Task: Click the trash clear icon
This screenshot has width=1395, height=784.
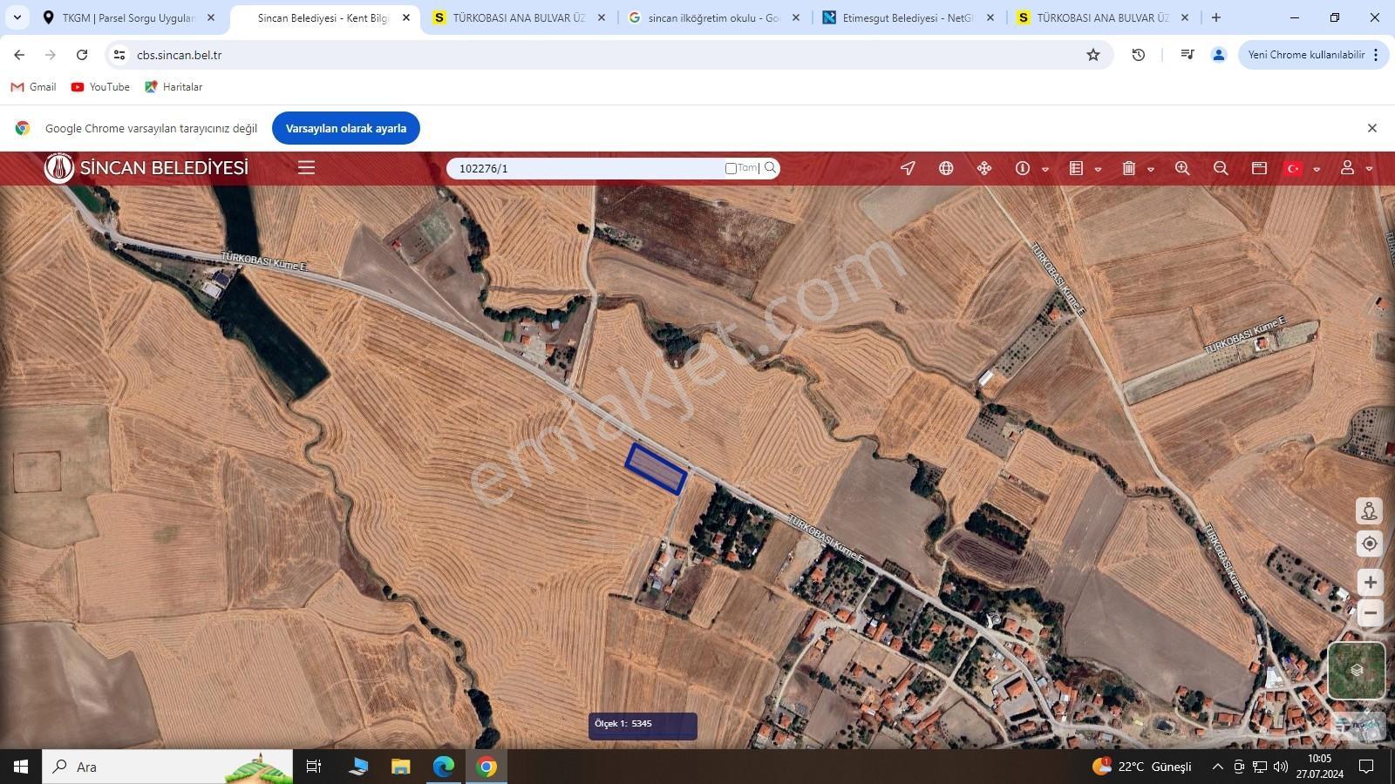Action: click(1129, 168)
